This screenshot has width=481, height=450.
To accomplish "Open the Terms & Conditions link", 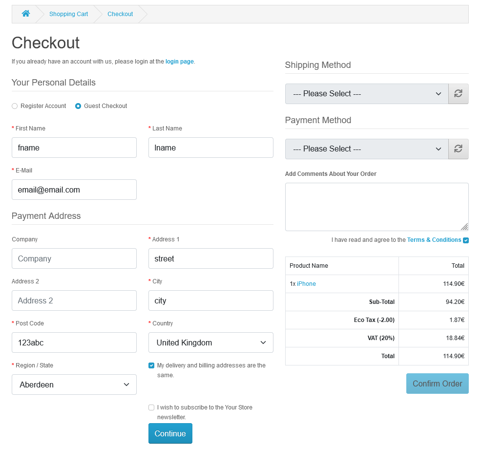I will coord(434,240).
